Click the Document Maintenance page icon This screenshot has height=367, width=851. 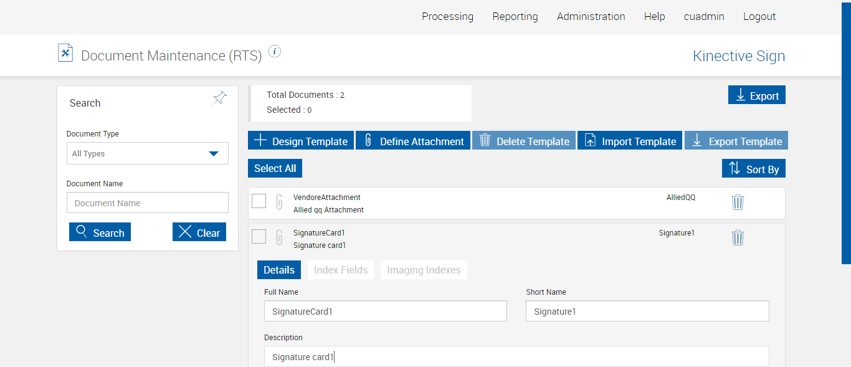coord(65,54)
